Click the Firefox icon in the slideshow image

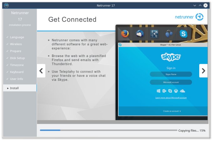click(x=125, y=34)
